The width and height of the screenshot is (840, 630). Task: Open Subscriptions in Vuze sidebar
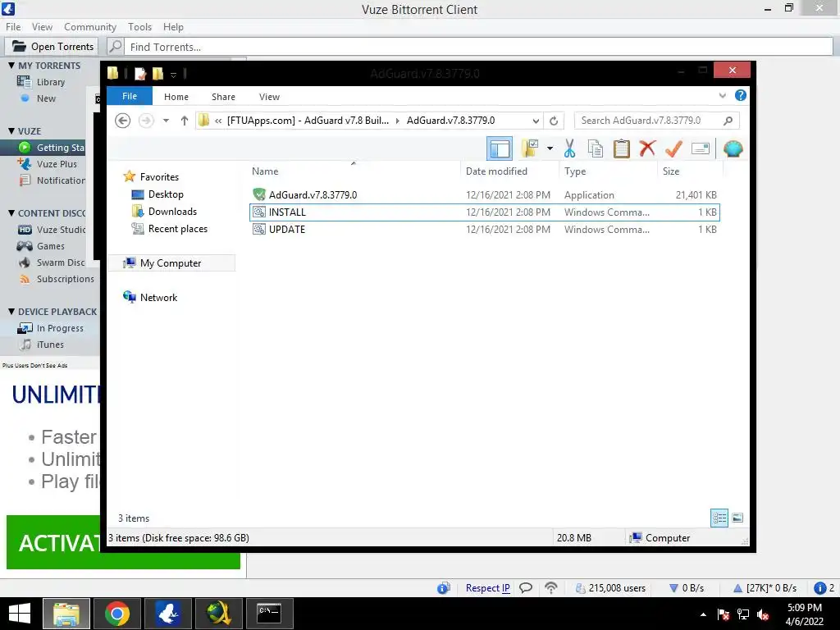pyautogui.click(x=65, y=279)
